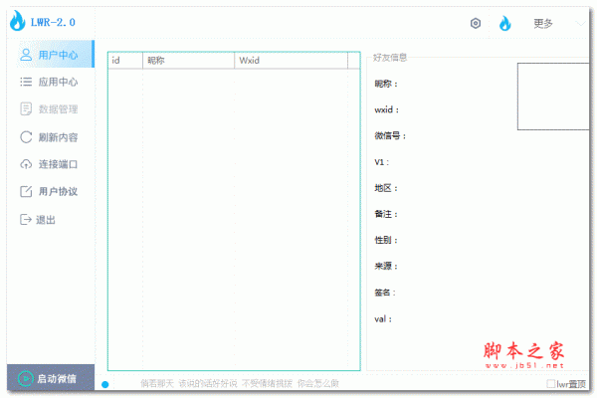597x398 pixels.
Task: Expand the chevron arrow next to 更多
Action: point(580,24)
